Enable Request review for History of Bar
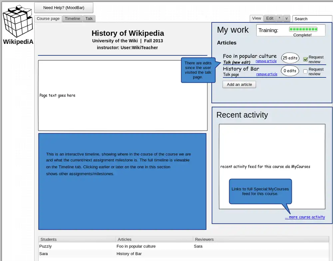This screenshot has width=333, height=261. click(x=305, y=71)
